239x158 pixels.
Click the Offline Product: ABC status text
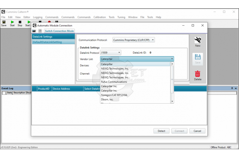221,147
